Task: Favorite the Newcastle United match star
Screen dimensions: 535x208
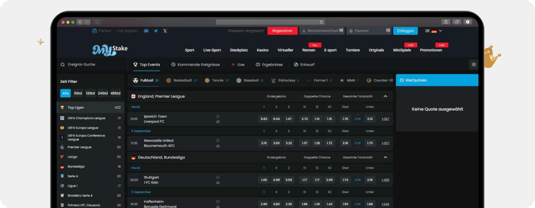Action: pos(218,141)
